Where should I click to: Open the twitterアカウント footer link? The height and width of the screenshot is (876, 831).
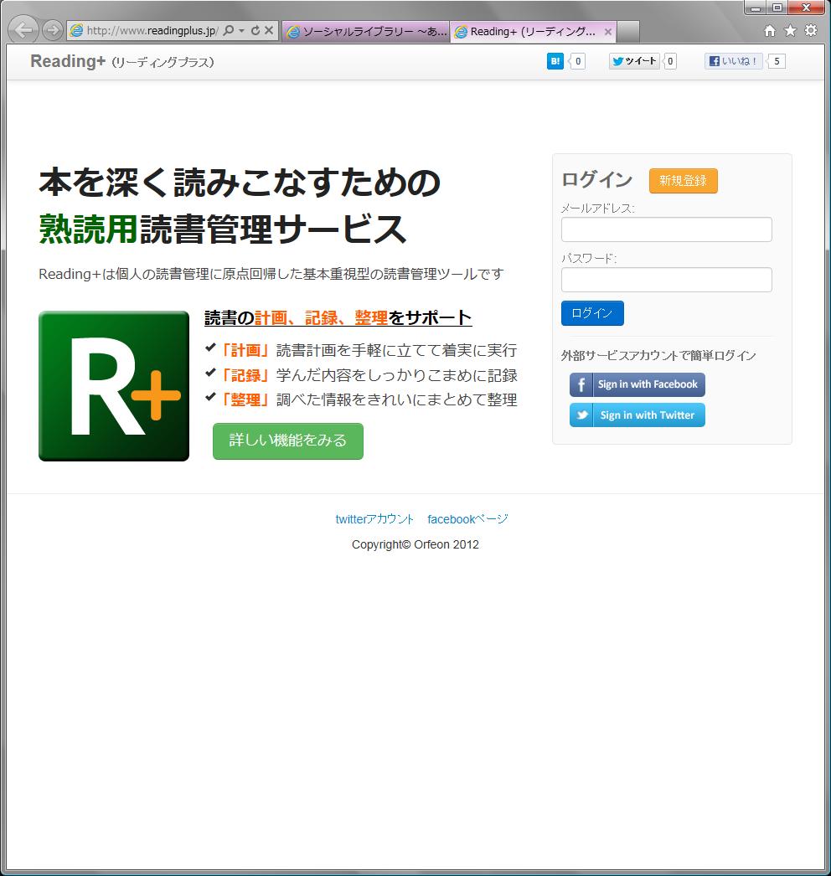coord(374,519)
